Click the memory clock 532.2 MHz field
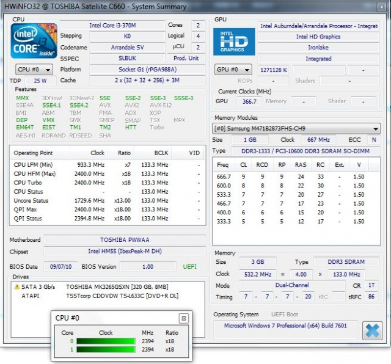 [258, 274]
